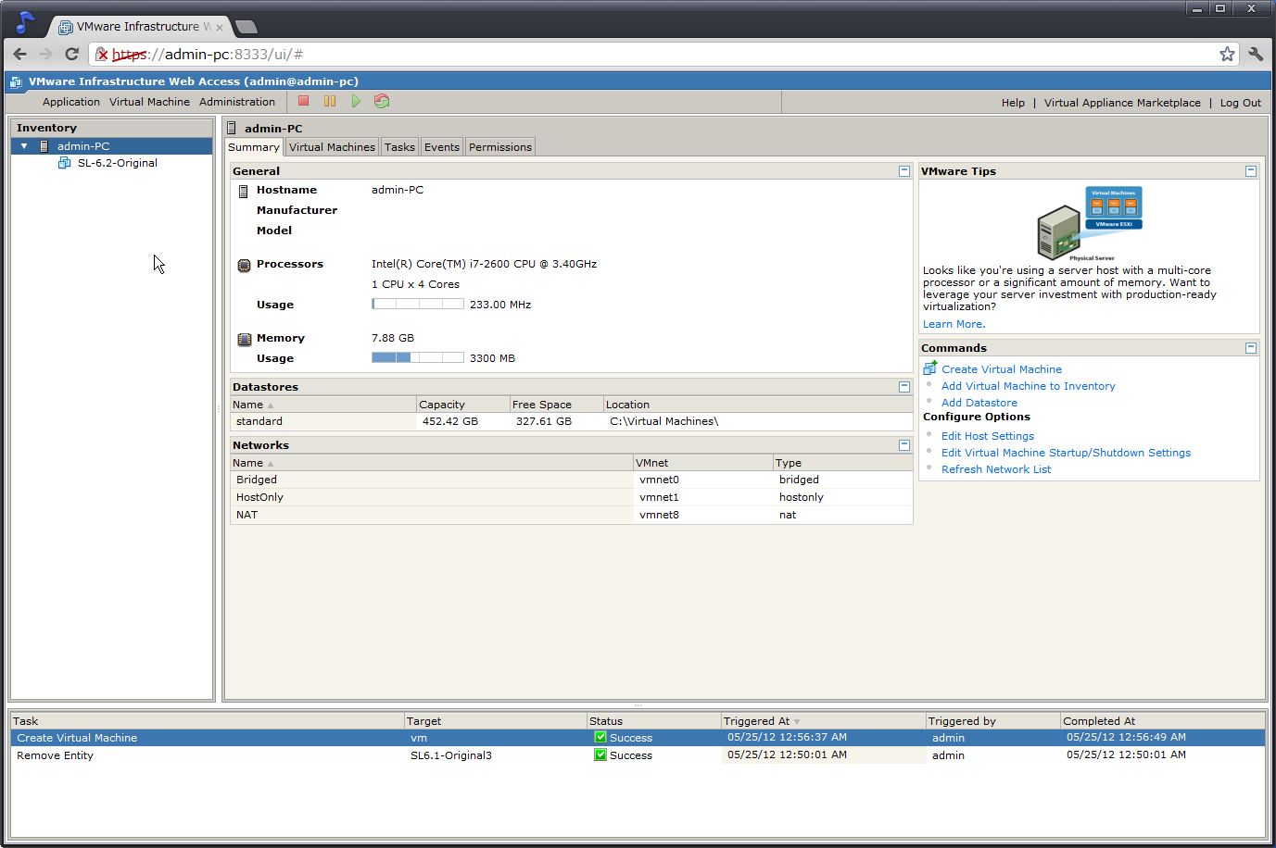
Task: Click the memory usage bar
Action: click(418, 357)
